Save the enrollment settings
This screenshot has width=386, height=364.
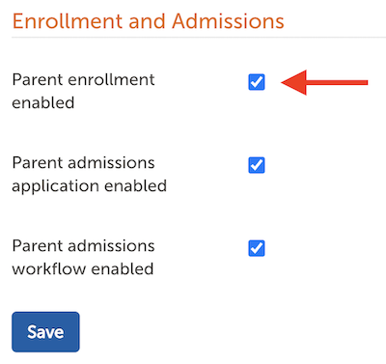pyautogui.click(x=45, y=332)
